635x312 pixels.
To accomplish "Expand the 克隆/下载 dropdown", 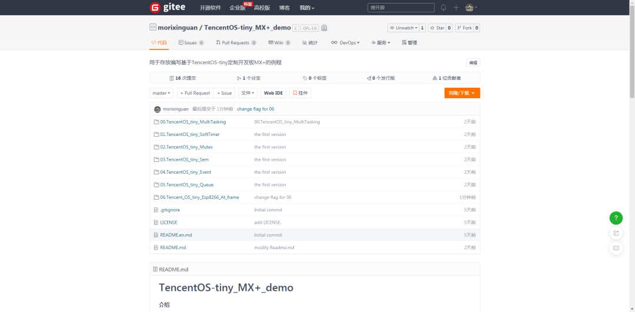I will pyautogui.click(x=462, y=93).
